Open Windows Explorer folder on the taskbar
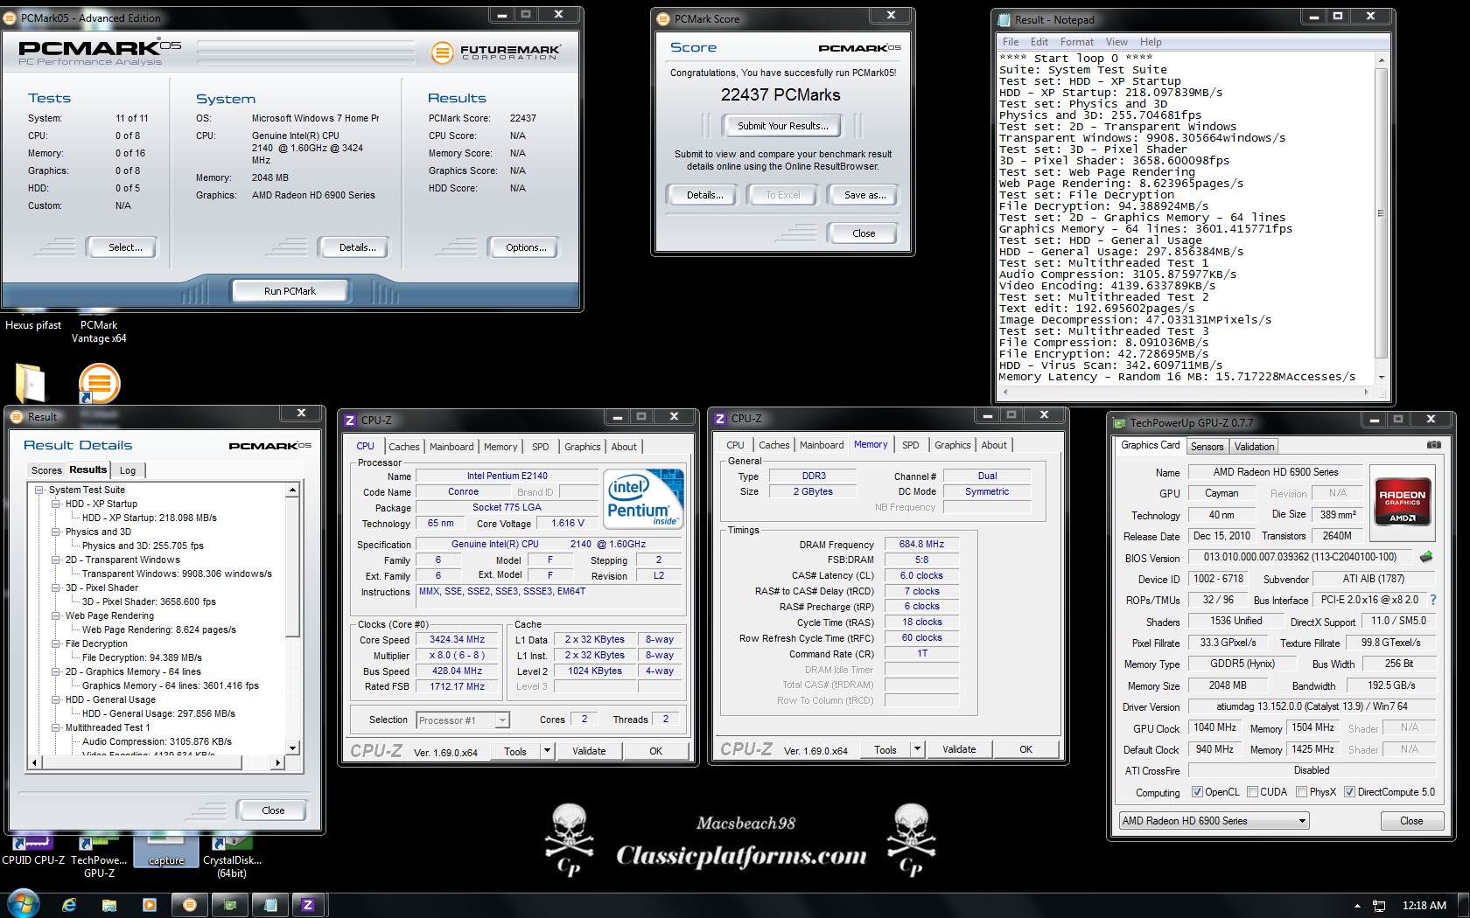 coord(109,905)
